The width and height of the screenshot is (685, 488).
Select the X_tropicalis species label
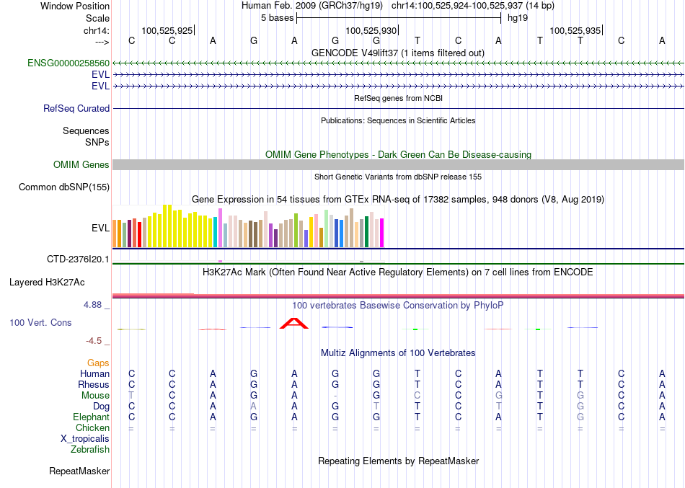tap(85, 439)
